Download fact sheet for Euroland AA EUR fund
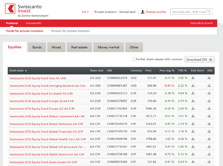 coord(193,93)
